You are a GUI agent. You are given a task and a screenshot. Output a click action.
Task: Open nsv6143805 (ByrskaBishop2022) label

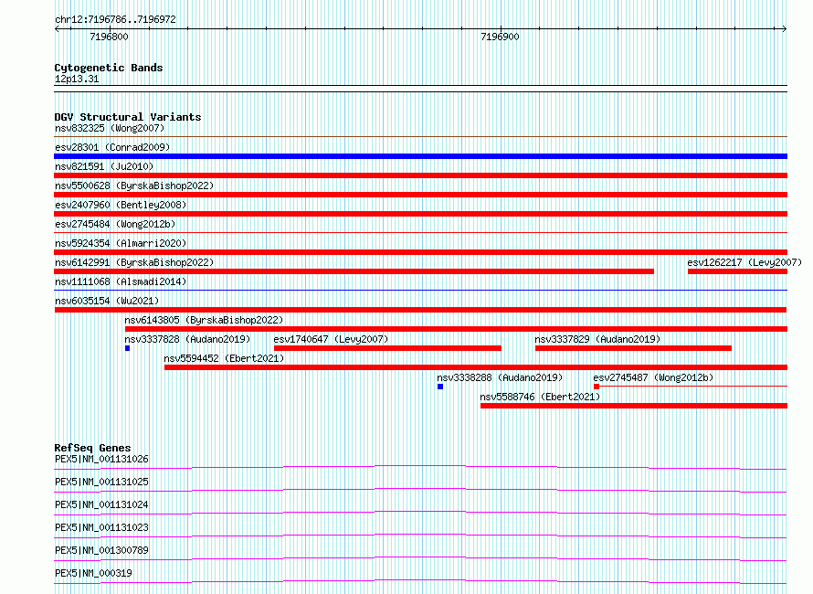[204, 320]
